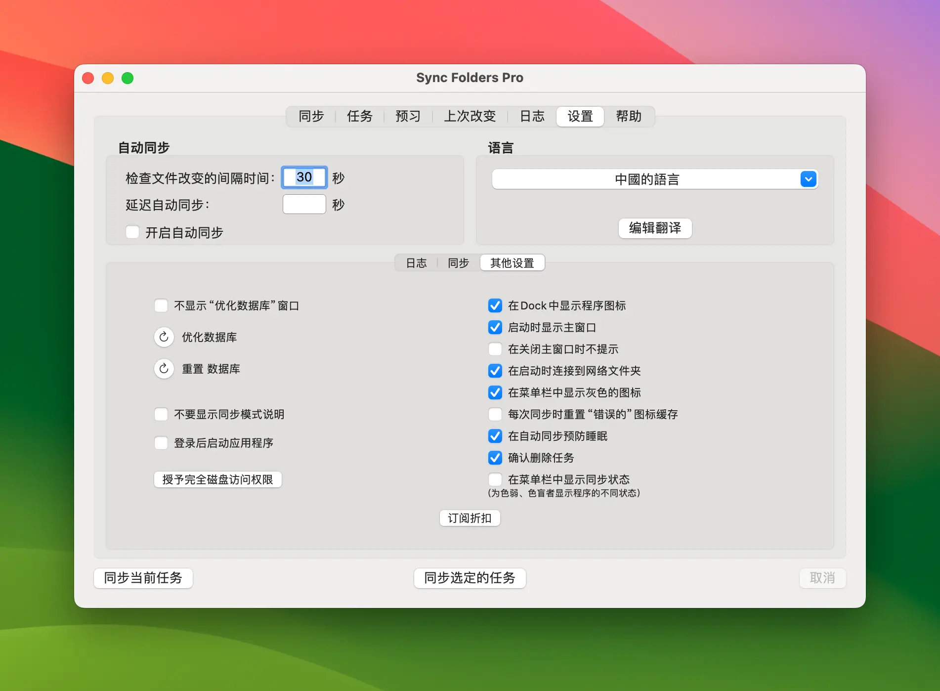The height and width of the screenshot is (691, 940).
Task: Enable 每次同步时重置"错误的"图标缓存
Action: pyautogui.click(x=495, y=414)
